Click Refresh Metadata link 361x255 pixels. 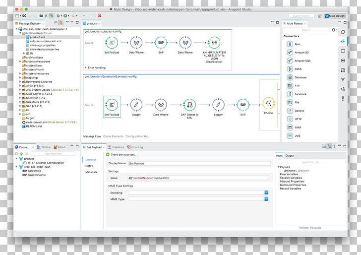point(310,228)
